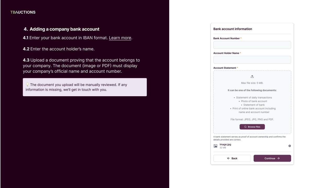Click the manual review tip box
This screenshot has width=335, height=188.
[x=85, y=87]
